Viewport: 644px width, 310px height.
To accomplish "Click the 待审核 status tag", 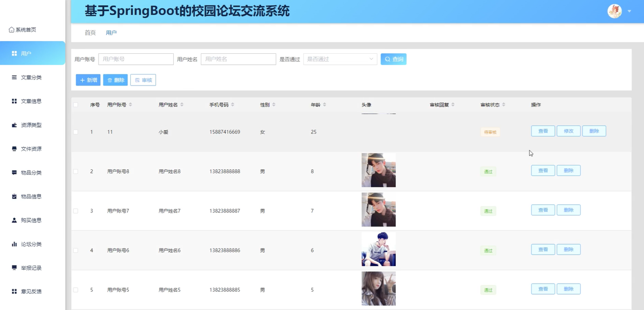I will [x=490, y=132].
